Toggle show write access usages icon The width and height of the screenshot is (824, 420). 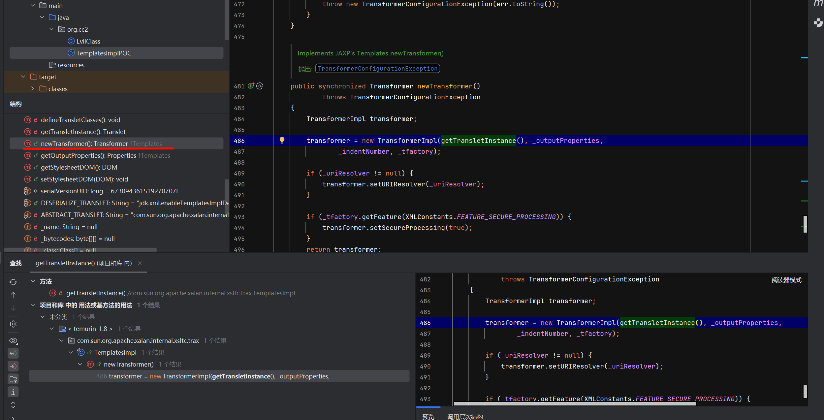pos(13,366)
